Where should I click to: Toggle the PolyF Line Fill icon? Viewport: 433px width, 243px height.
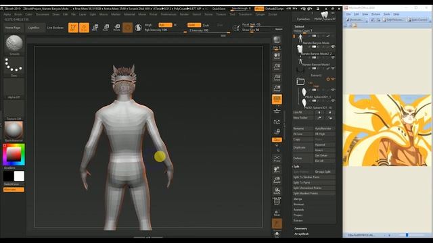[x=277, y=201]
